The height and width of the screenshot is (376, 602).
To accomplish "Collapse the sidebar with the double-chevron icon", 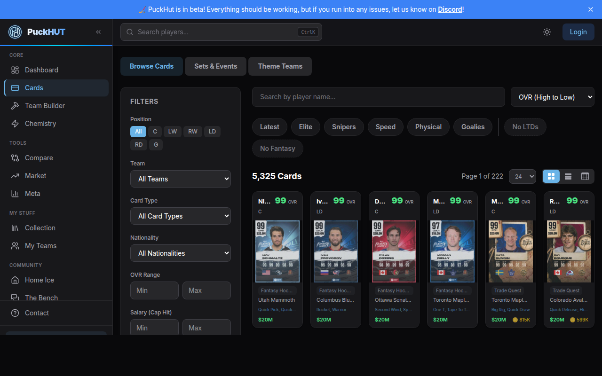I will 98,32.
